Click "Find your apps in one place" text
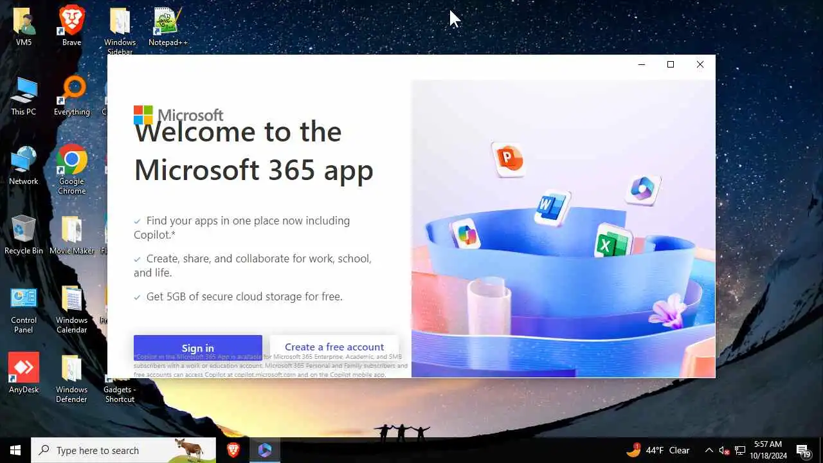Screen dimensions: 823x463 pos(242,228)
